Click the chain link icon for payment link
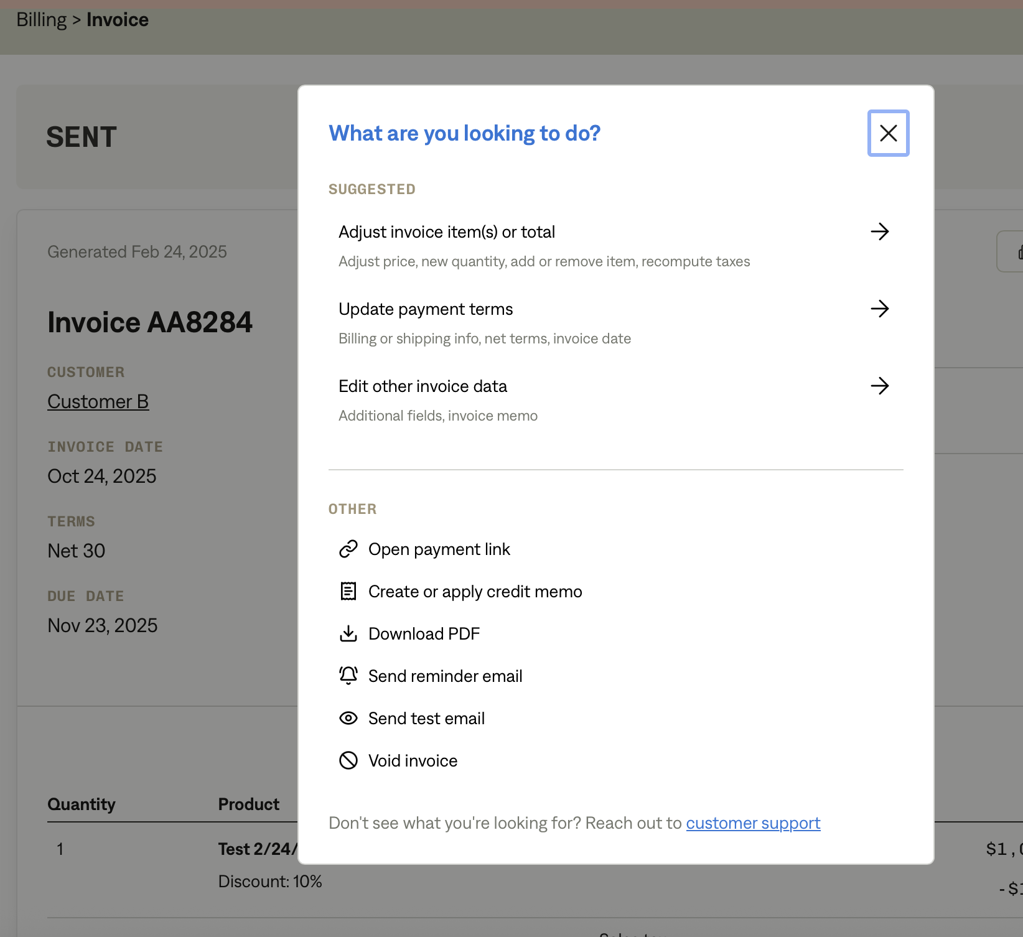 (348, 549)
